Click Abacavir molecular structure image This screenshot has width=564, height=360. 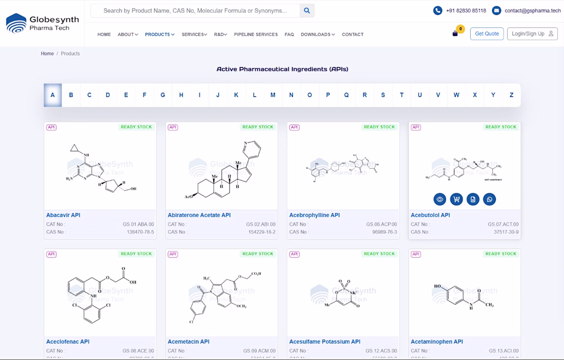coord(100,169)
